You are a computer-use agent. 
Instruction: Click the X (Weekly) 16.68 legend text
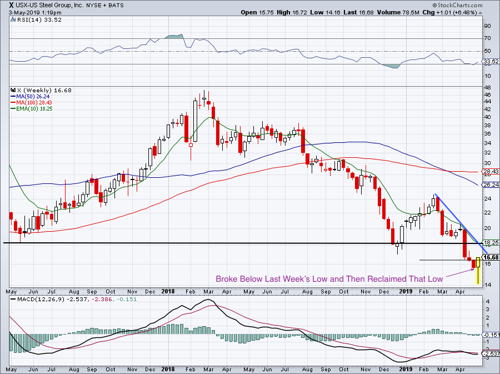(44, 91)
